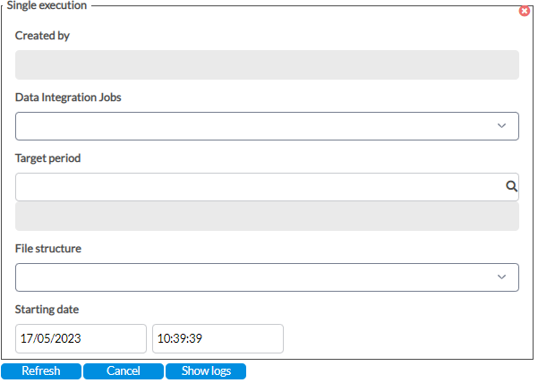Click the greyed Created by field
This screenshot has width=538, height=383.
267,64
